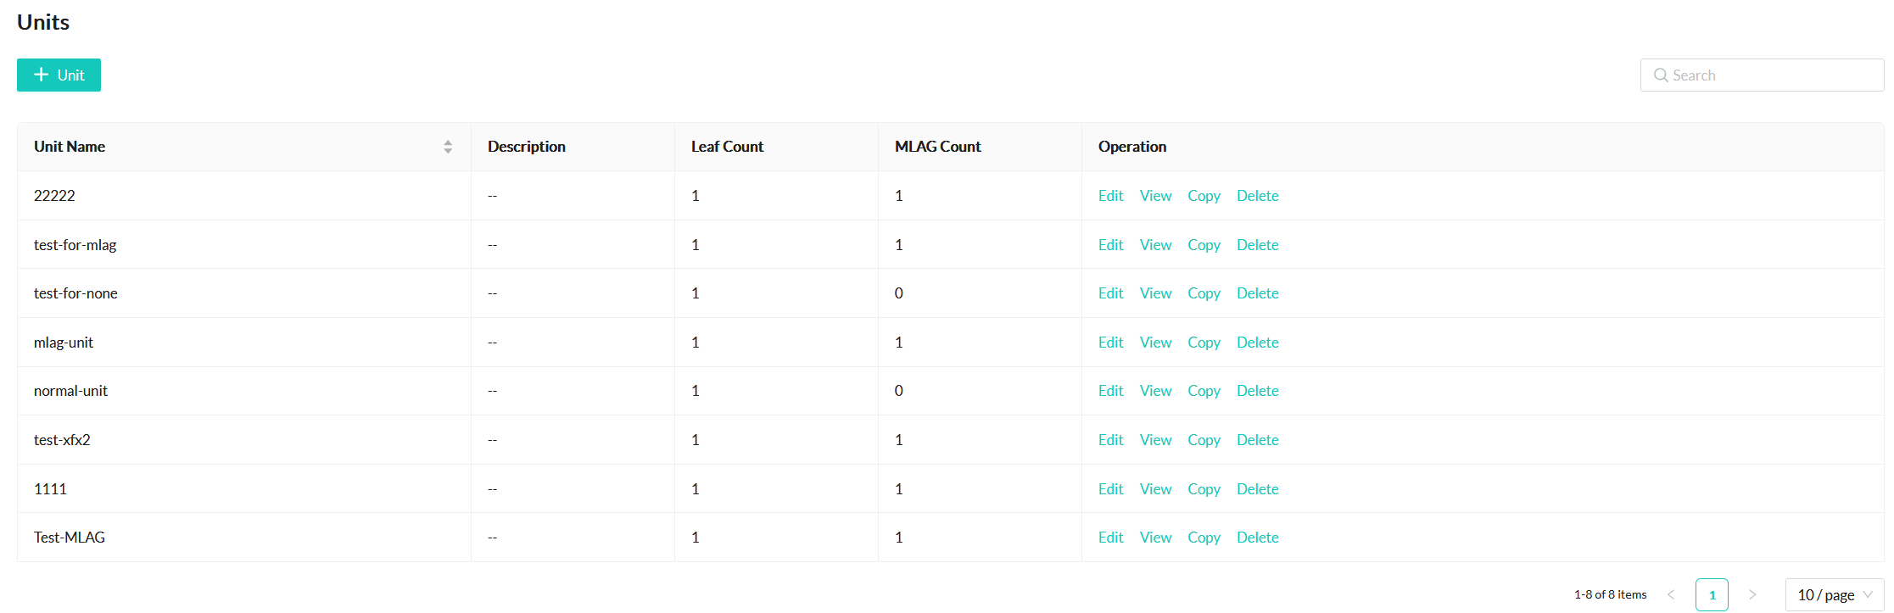Delete the 22222 unit
Viewport: 1894px width, 613px height.
coord(1257,196)
